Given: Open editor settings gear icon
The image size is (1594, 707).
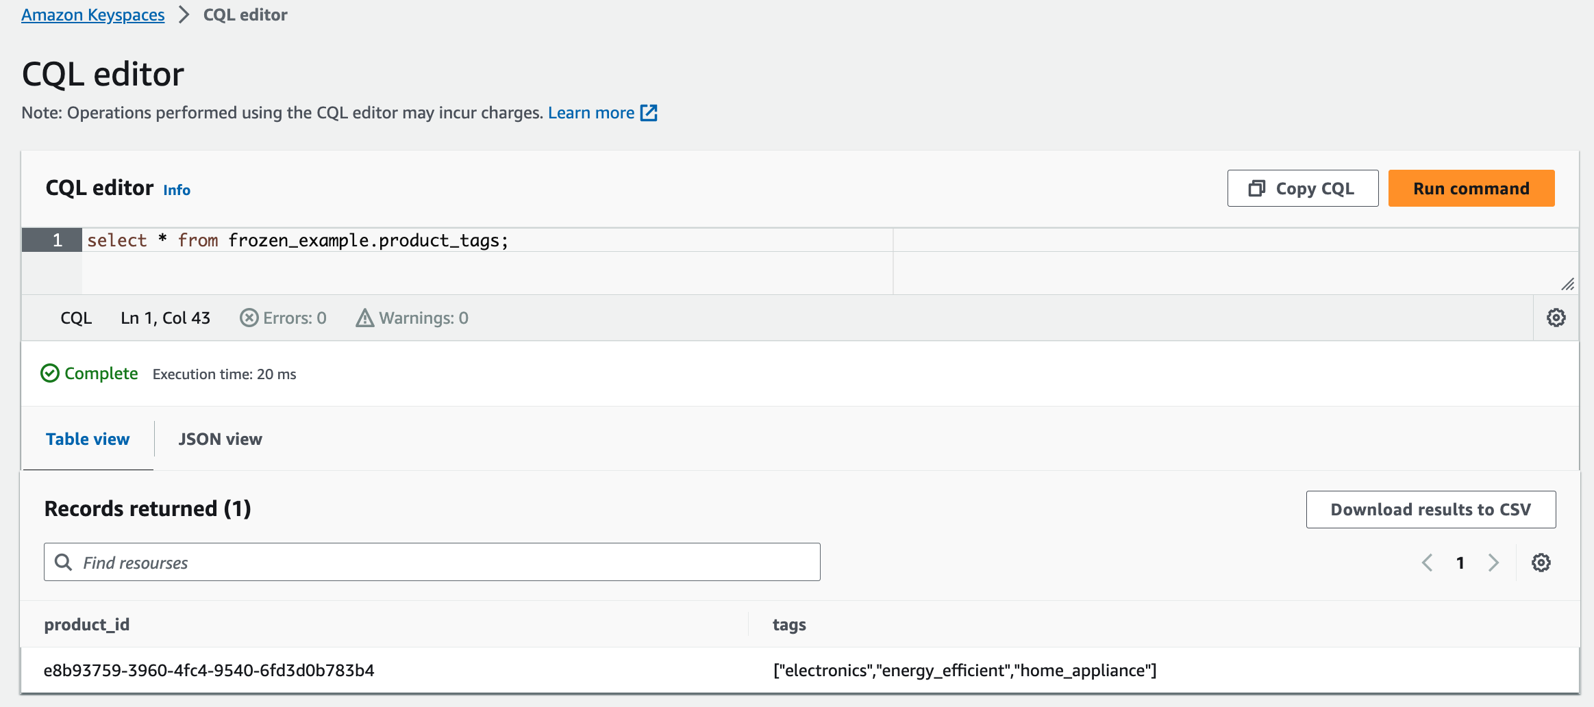Looking at the screenshot, I should coord(1556,318).
